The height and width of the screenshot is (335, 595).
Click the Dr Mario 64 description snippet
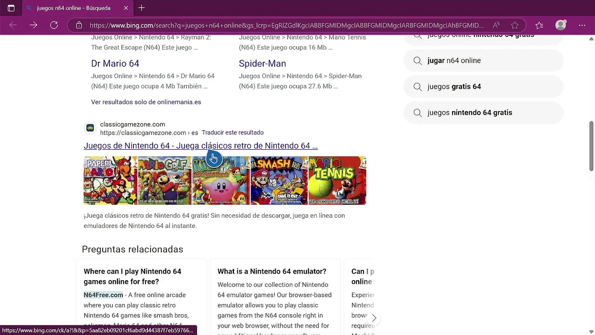tap(153, 81)
